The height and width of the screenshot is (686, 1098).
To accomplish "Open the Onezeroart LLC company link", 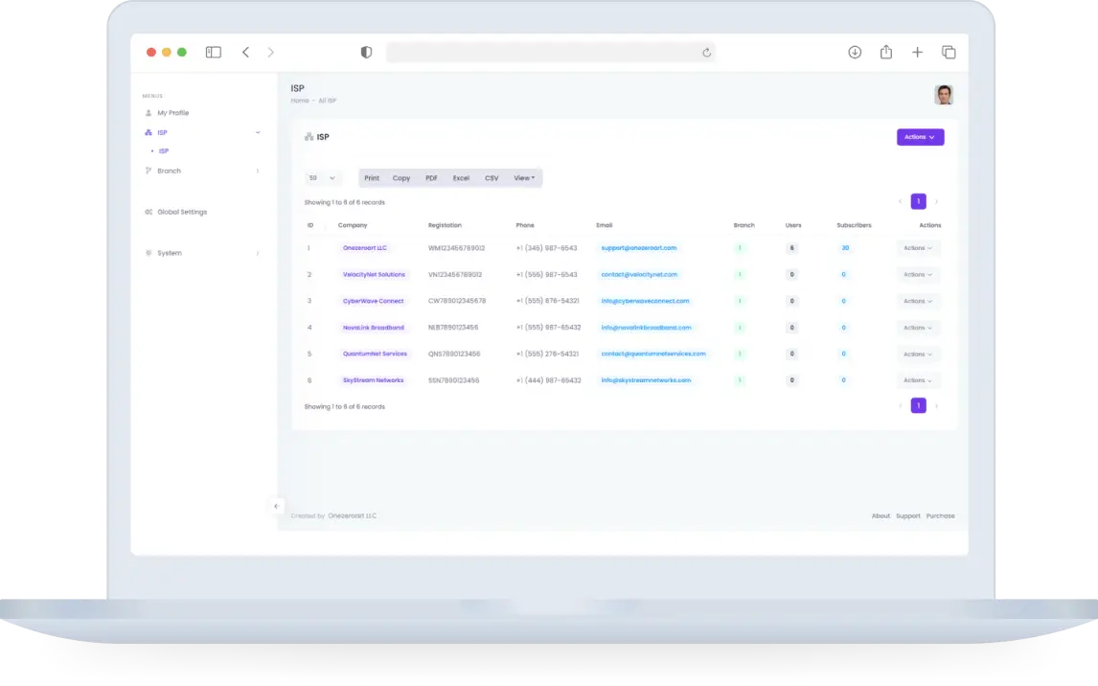I will [364, 248].
